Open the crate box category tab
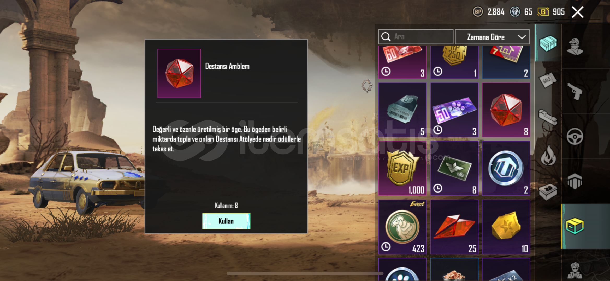 click(x=548, y=43)
